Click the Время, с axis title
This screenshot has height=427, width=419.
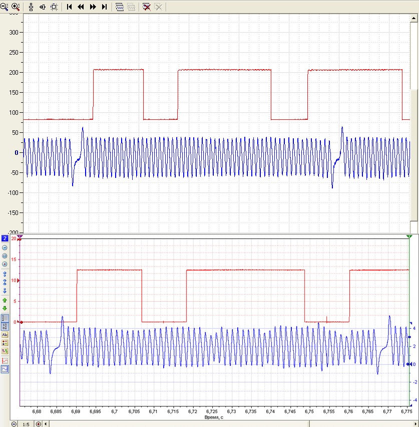pyautogui.click(x=214, y=417)
